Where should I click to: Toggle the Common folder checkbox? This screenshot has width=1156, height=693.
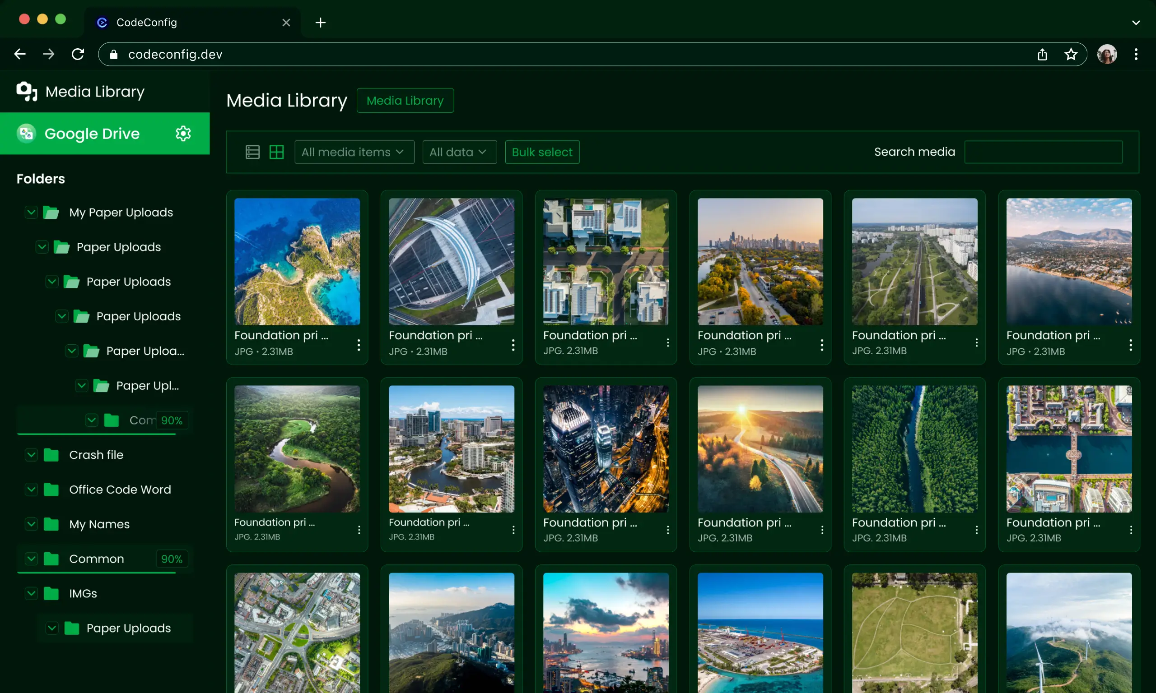tap(31, 559)
